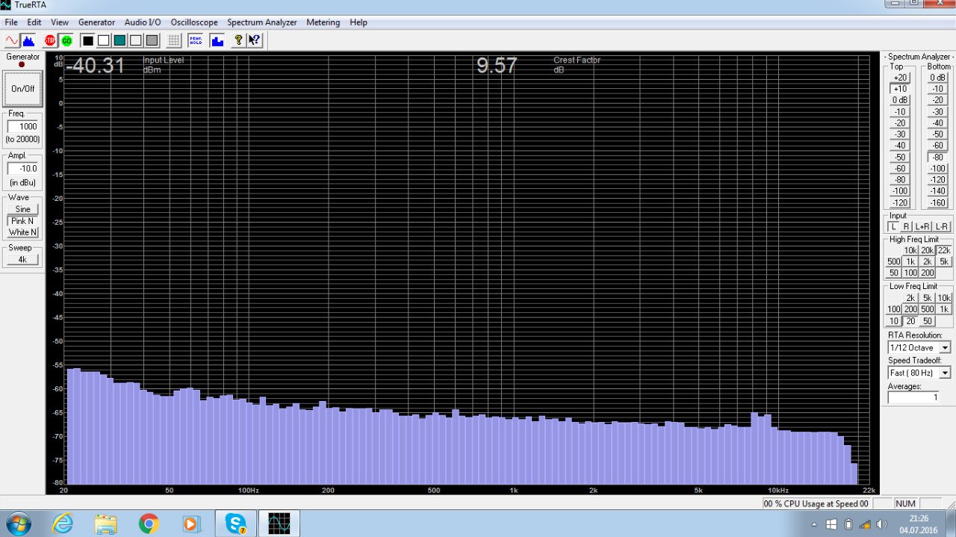This screenshot has height=537, width=956.
Task: Switch to oscilloscope sine-wave view icon
Action: [x=13, y=40]
